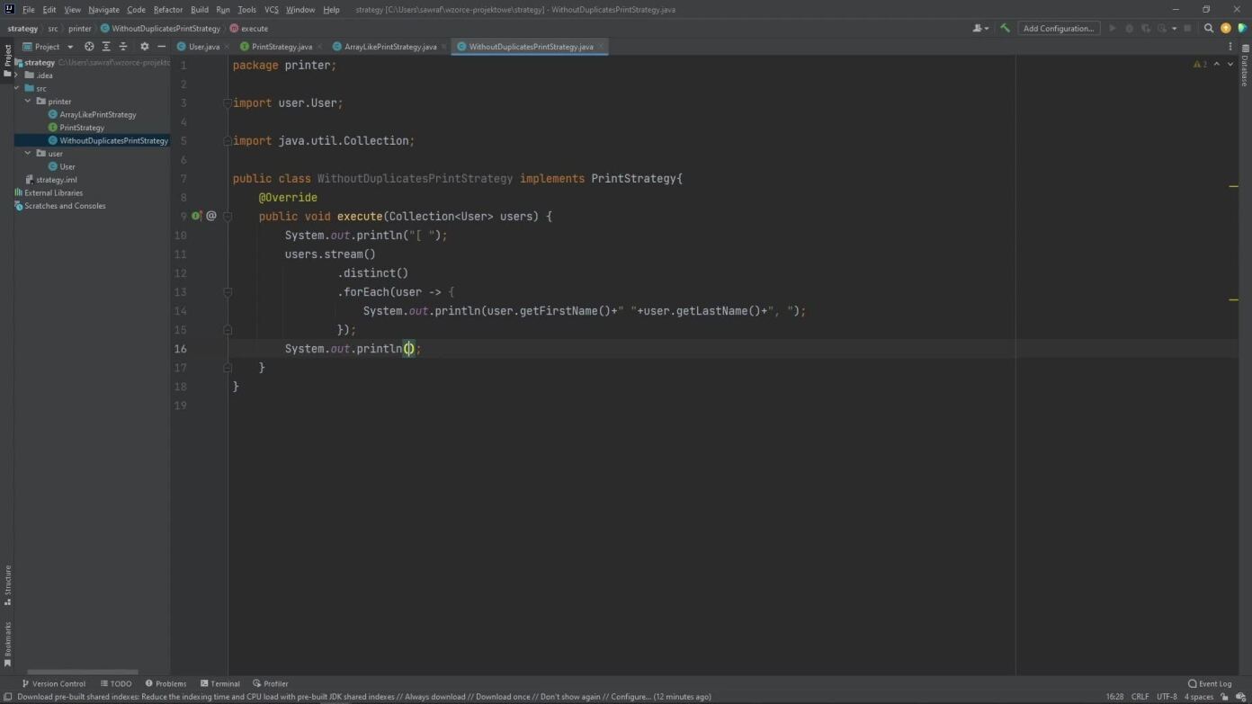This screenshot has width=1252, height=704.
Task: Toggle the Terminal tool window
Action: pos(220,684)
